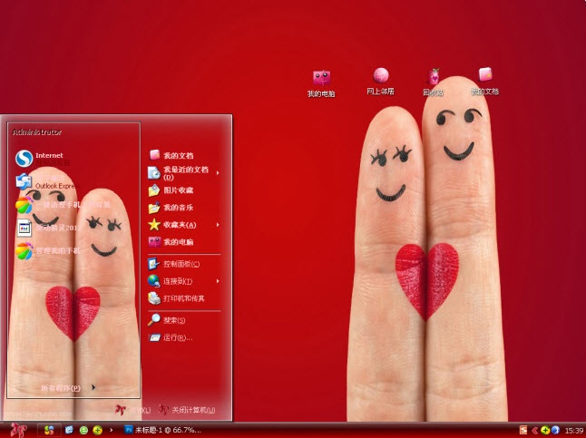Viewport: 586px width, 438px height.
Task: Expand the 我最近的文档 submenu arrow
Action: coord(218,173)
